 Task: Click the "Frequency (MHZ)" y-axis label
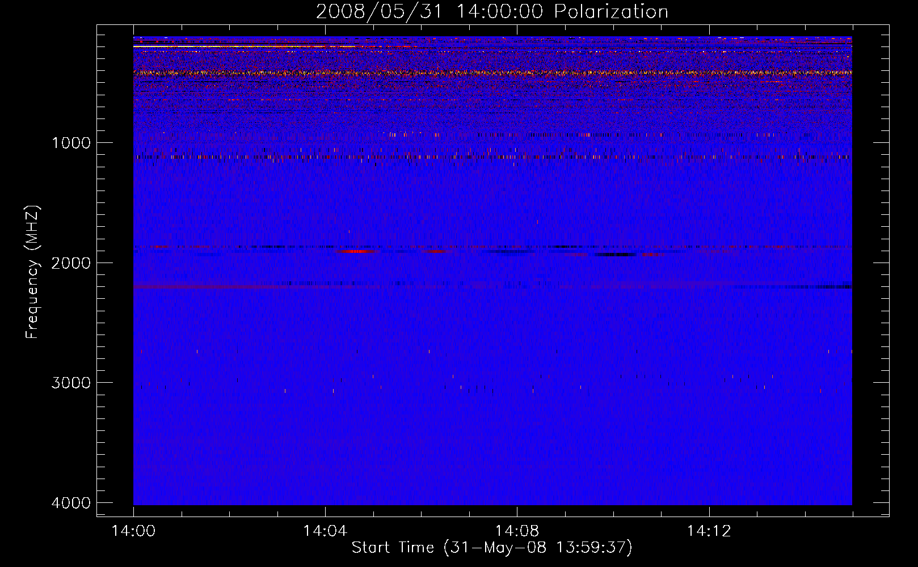(x=32, y=272)
